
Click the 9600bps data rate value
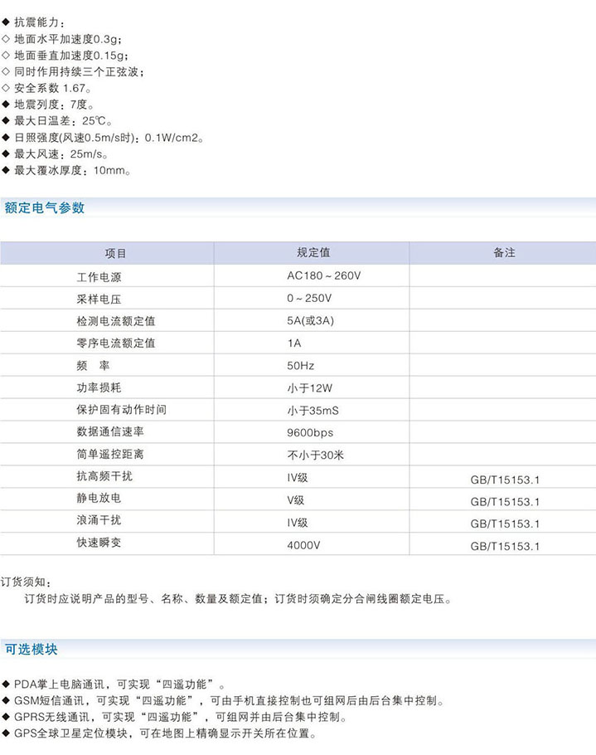(309, 432)
